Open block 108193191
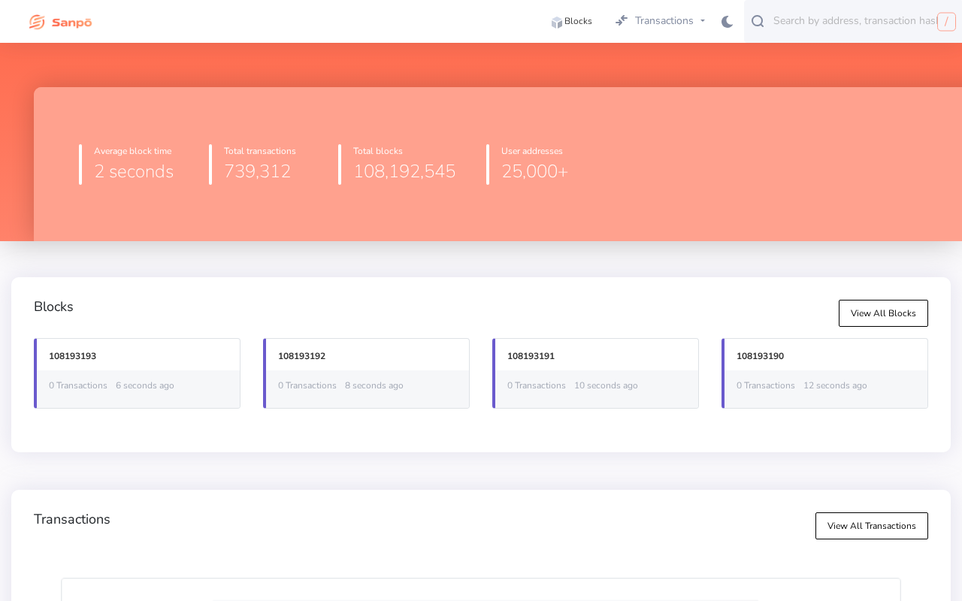This screenshot has height=601, width=962. click(x=531, y=356)
